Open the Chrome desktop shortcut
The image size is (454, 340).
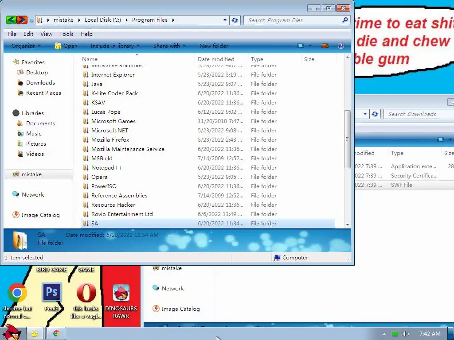[17, 293]
